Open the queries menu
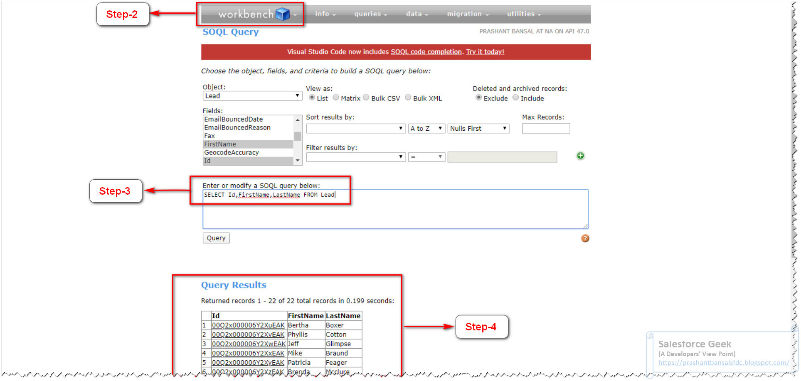The height and width of the screenshot is (381, 801). click(x=370, y=14)
